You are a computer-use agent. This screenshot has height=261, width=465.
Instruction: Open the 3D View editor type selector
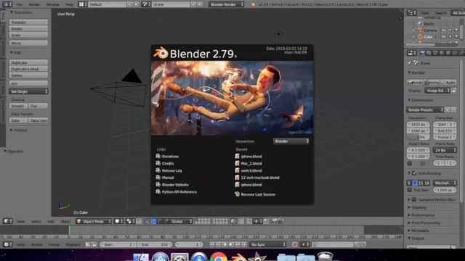8,221
